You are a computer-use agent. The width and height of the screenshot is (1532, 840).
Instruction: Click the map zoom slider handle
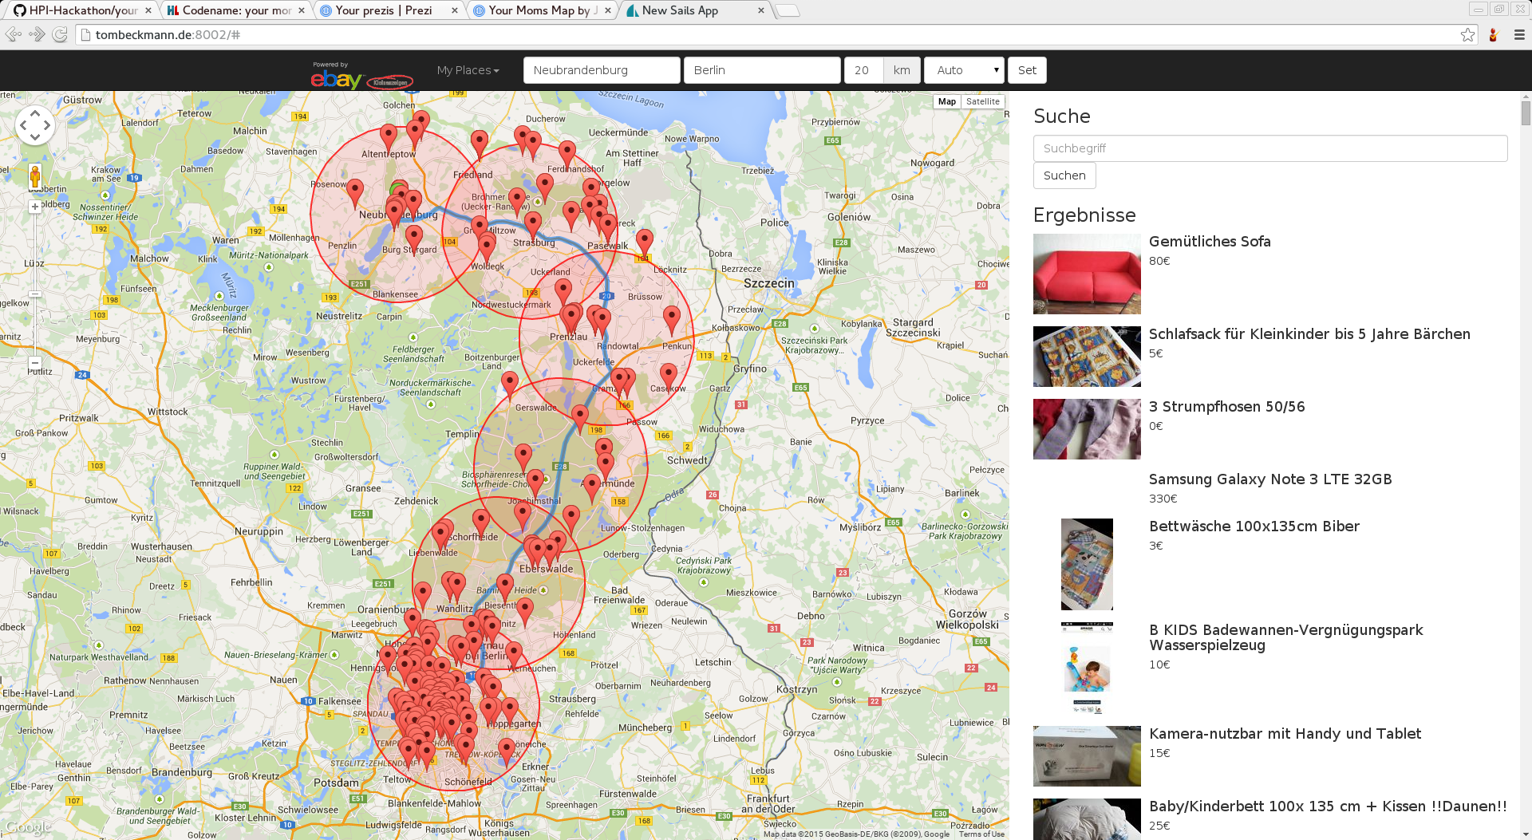[x=35, y=294]
